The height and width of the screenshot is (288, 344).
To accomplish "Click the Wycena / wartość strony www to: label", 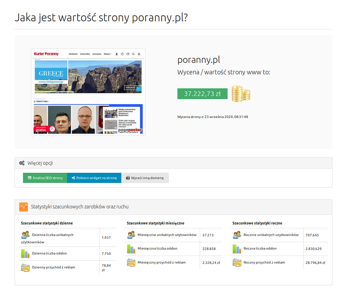I will pyautogui.click(x=224, y=72).
